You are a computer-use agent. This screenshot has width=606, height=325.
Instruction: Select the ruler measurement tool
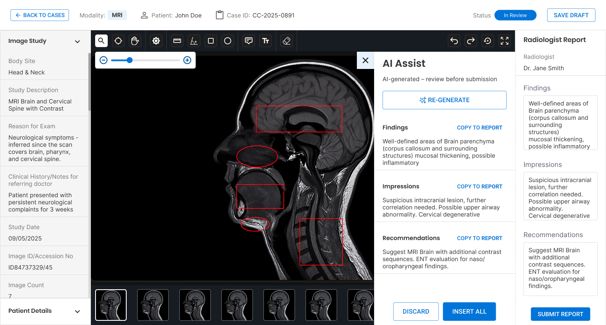pyautogui.click(x=177, y=41)
